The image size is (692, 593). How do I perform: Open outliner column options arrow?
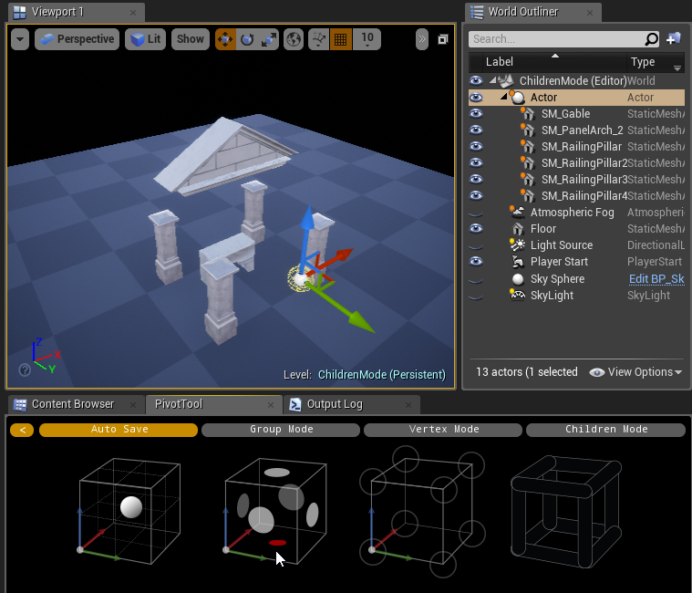677,68
